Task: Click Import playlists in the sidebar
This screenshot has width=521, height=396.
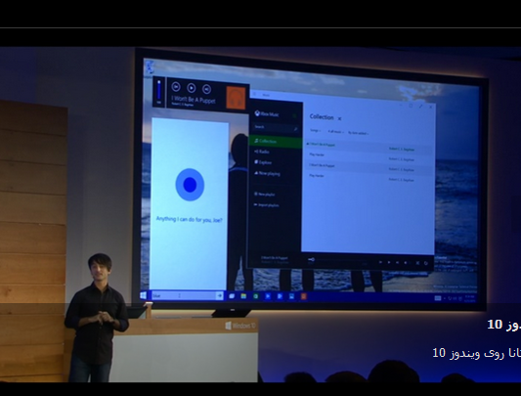Action: tap(267, 205)
